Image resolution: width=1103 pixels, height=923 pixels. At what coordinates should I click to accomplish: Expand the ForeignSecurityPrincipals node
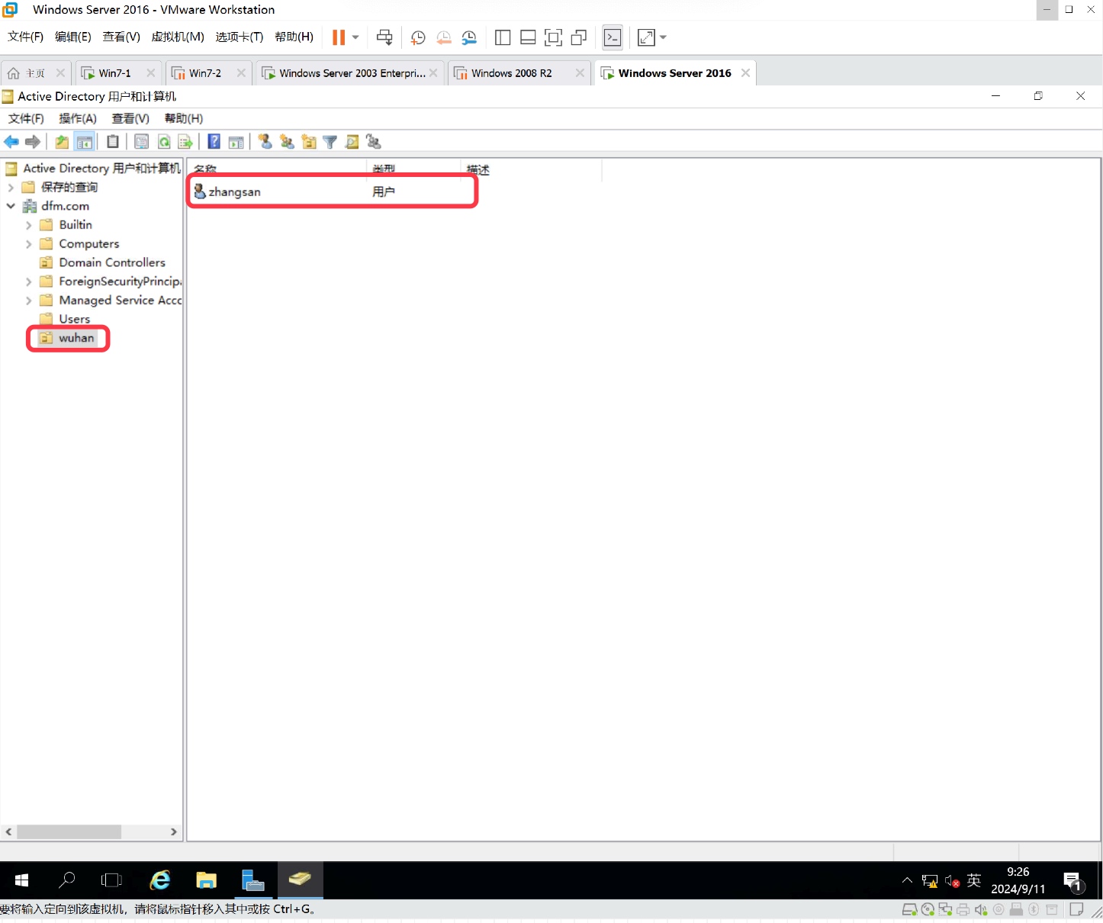coord(28,281)
